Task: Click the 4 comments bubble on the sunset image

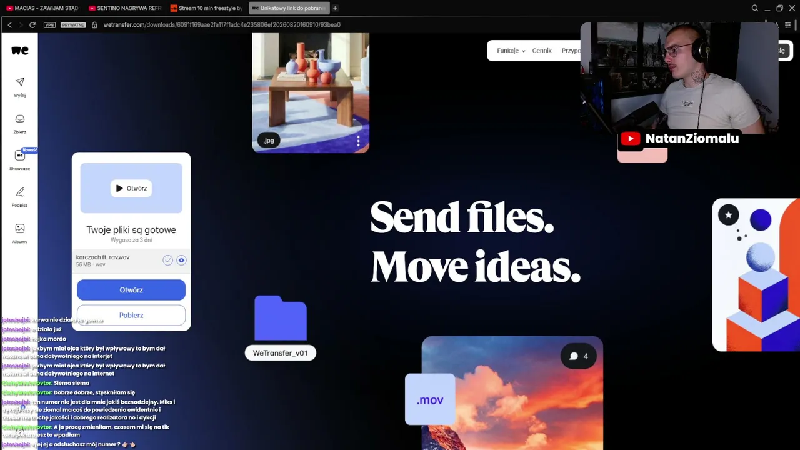Action: (x=579, y=356)
